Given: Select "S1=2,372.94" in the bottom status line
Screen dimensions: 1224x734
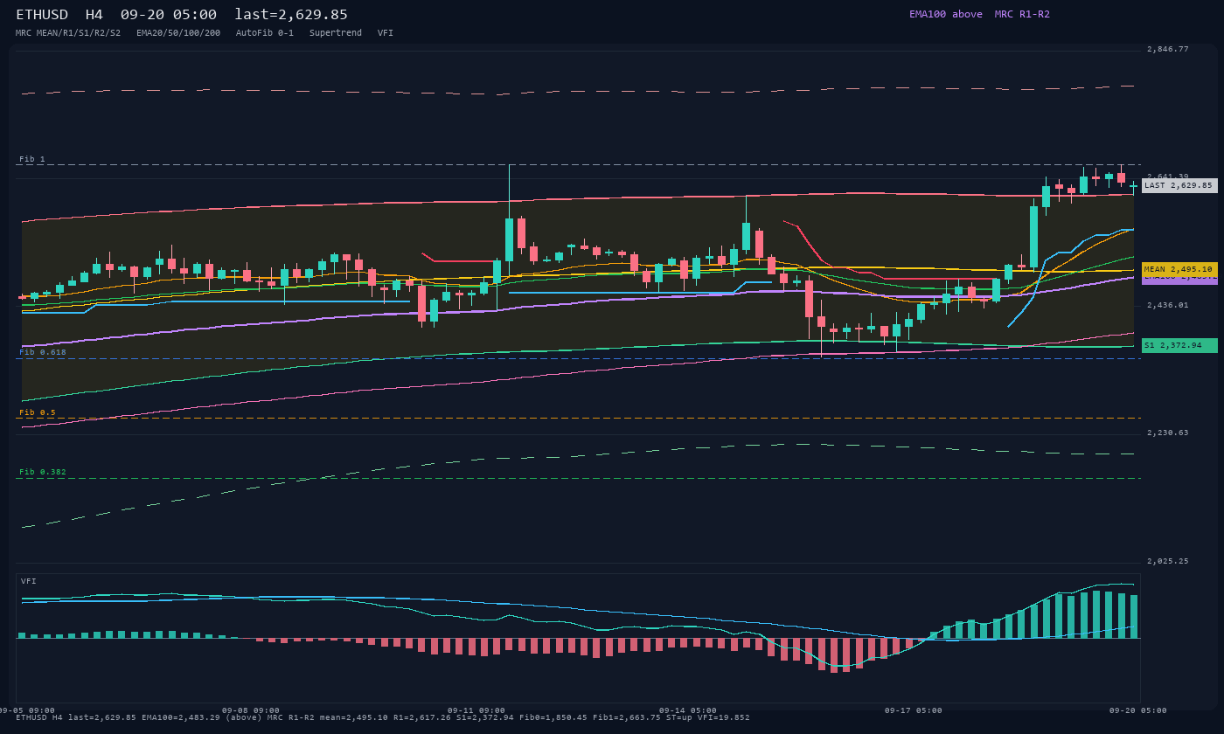Looking at the screenshot, I should [485, 717].
